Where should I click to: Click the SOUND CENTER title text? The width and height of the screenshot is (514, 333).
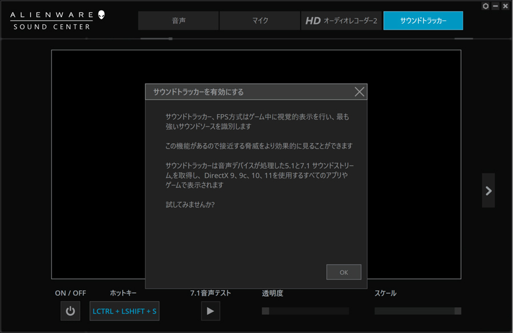tap(52, 27)
